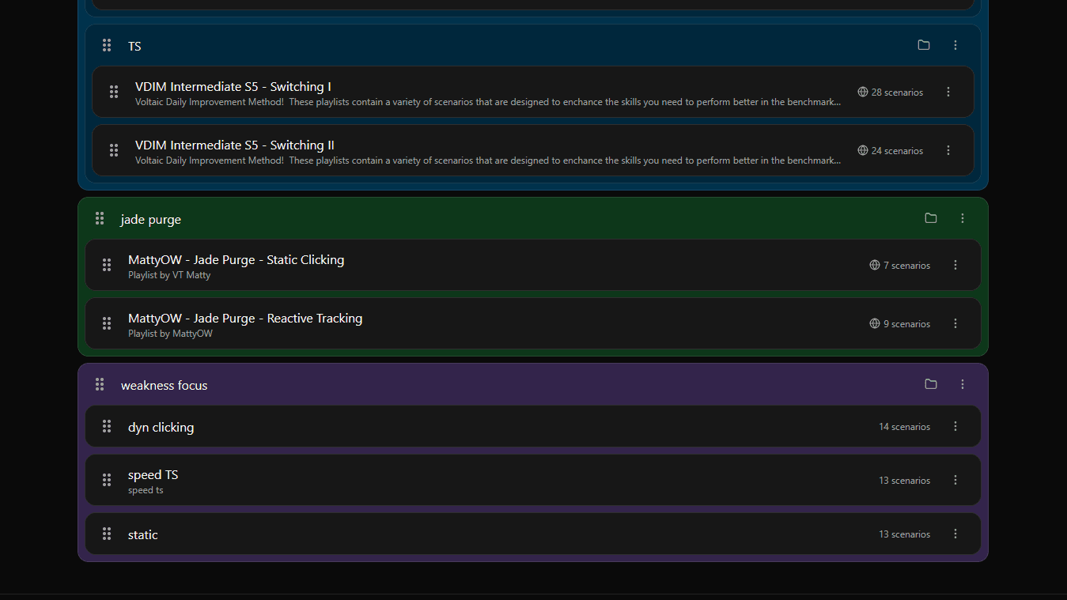Click the Playlist by VT Matty subtitle

tap(169, 275)
